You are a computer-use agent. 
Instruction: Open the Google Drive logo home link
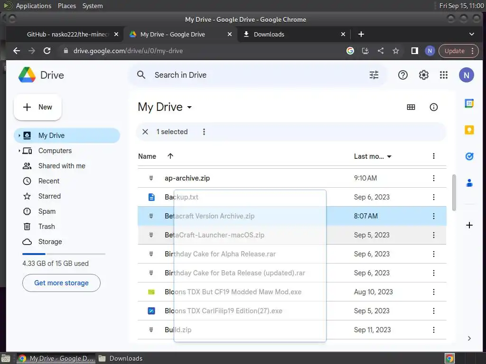pos(41,75)
